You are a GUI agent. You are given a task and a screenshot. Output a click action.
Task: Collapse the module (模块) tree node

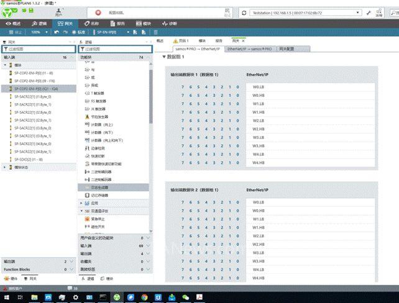pos(5,65)
